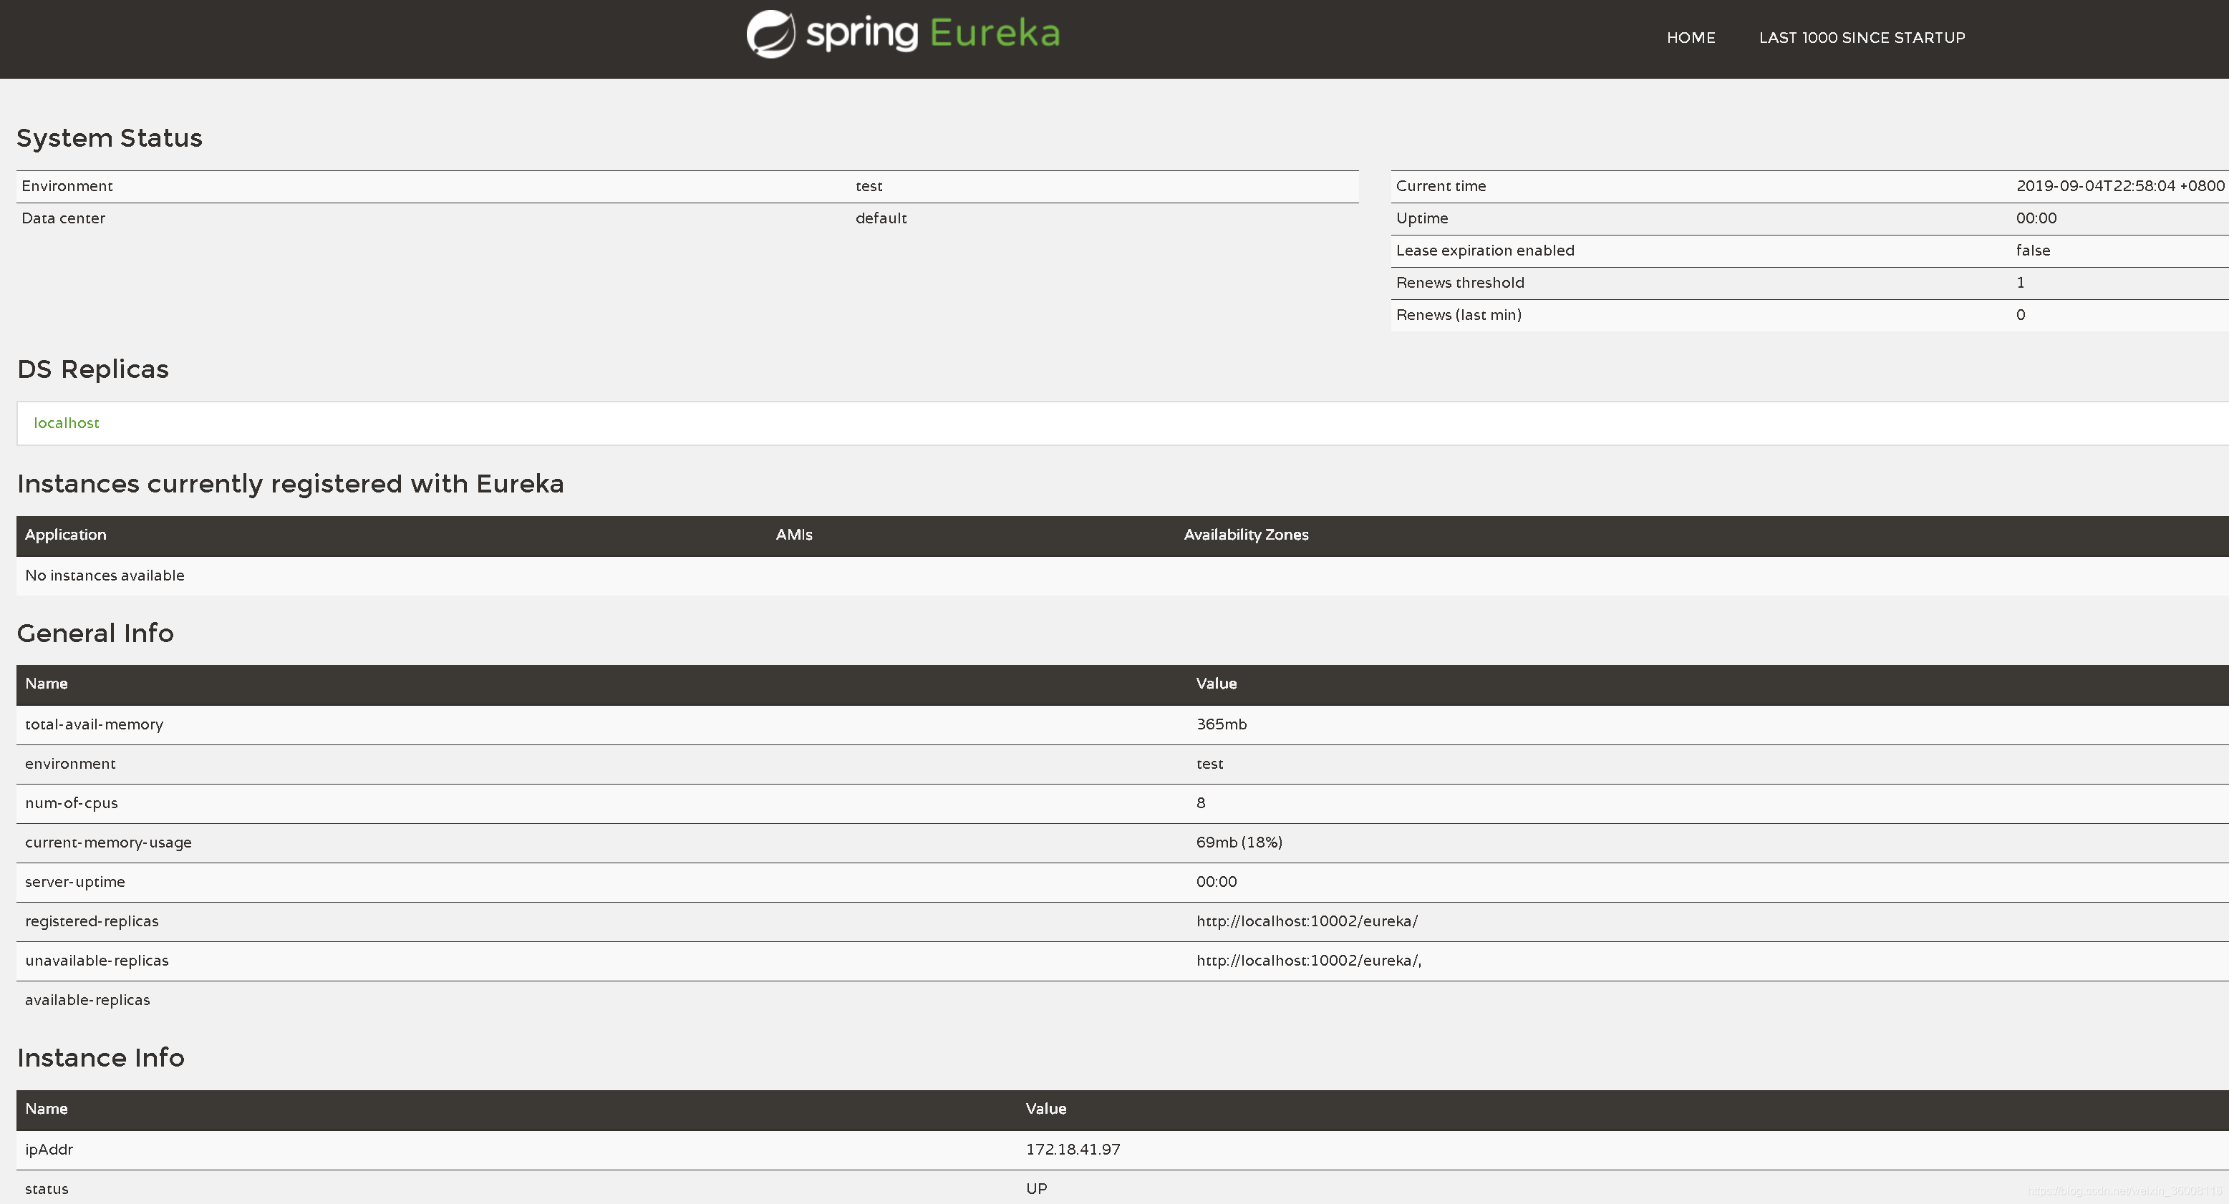The width and height of the screenshot is (2229, 1204).
Task: Select the IP address 172.18.41.97
Action: point(1073,1150)
